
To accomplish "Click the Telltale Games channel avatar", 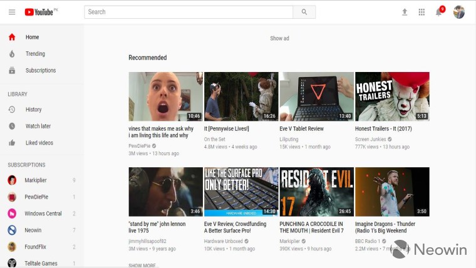I will [12, 263].
